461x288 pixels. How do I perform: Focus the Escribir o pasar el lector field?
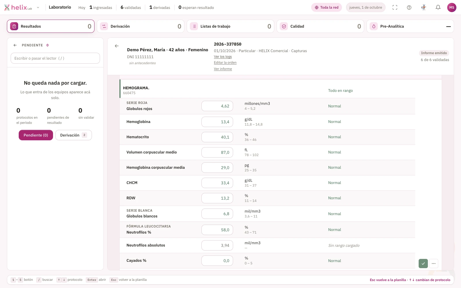[55, 58]
